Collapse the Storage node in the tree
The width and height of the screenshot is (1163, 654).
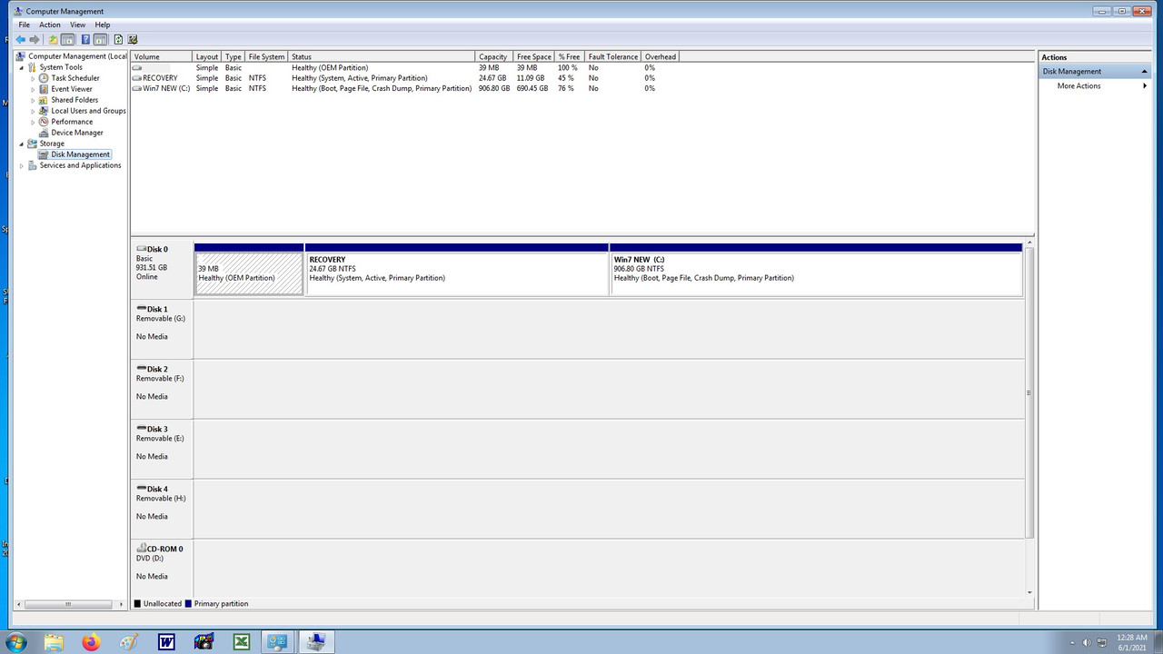21,143
